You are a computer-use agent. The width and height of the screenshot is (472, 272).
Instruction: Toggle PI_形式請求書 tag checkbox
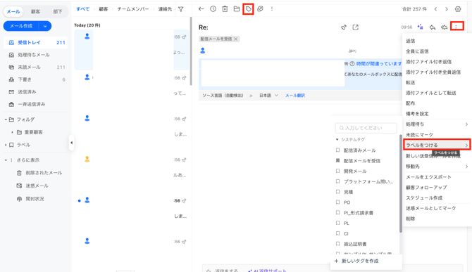tap(337, 212)
